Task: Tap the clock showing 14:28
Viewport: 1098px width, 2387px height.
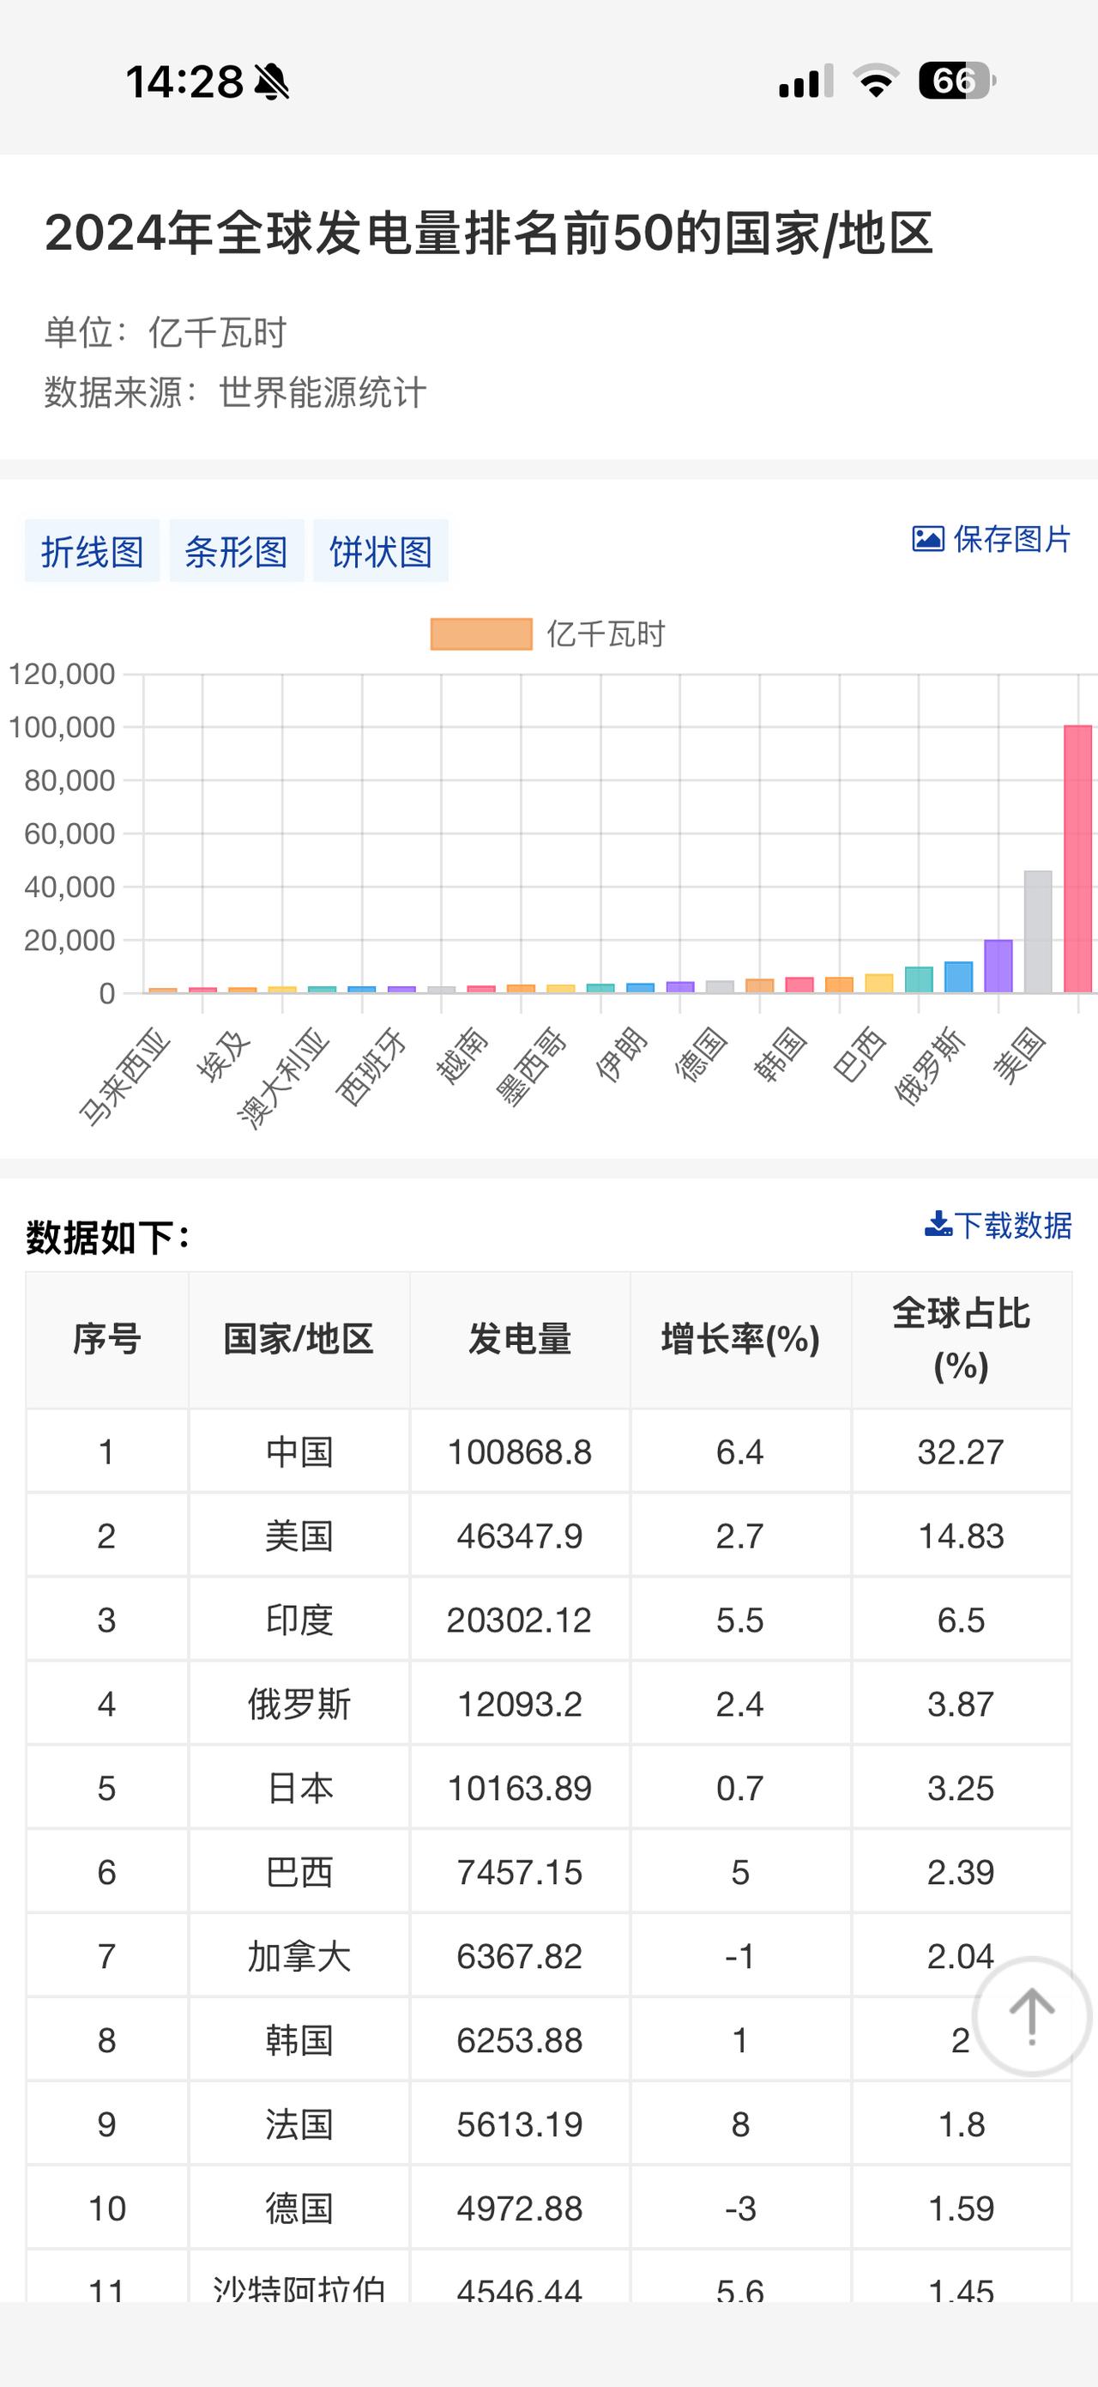Action: point(185,82)
